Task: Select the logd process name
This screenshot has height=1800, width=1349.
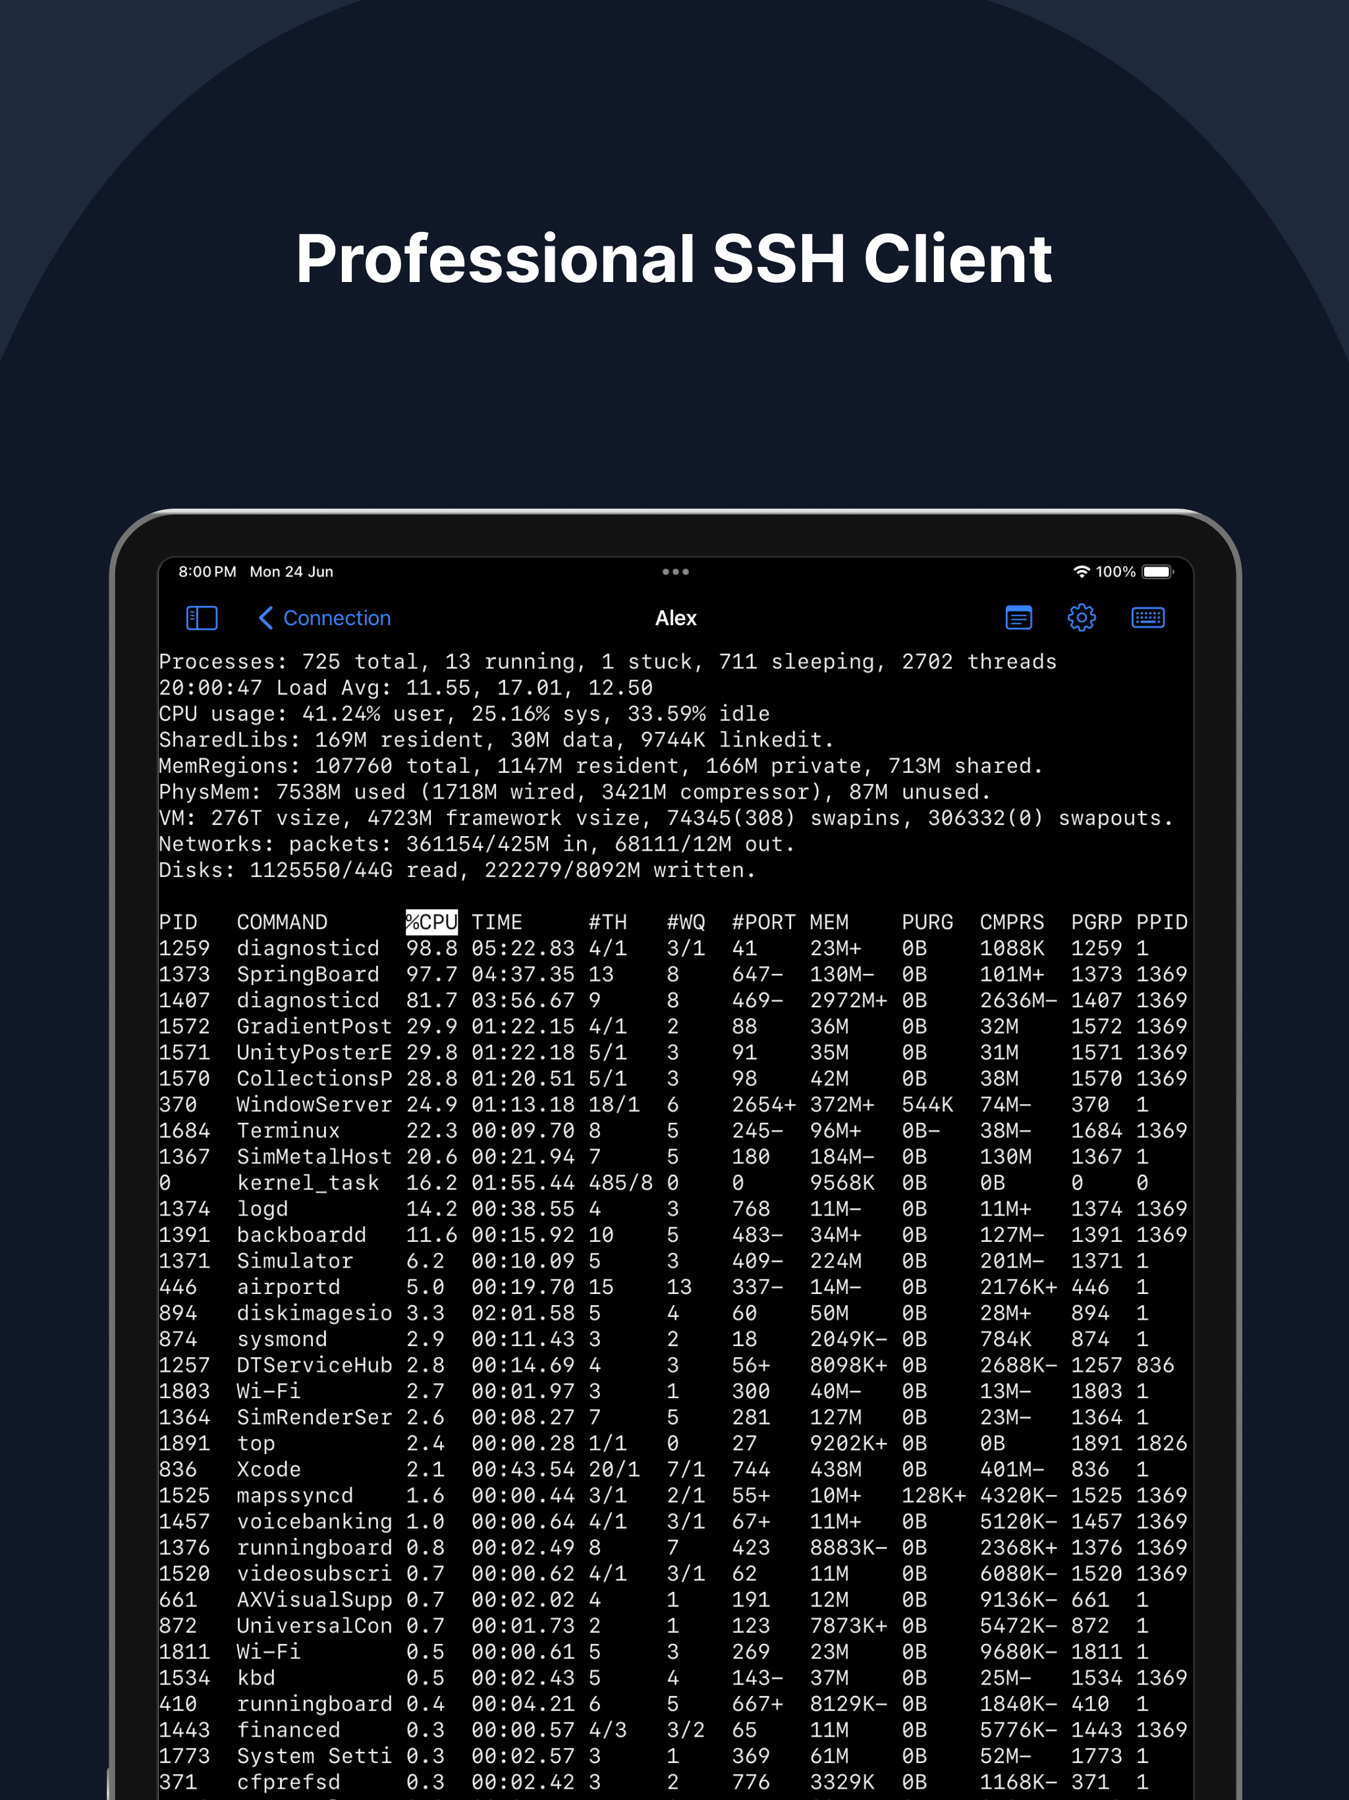Action: [x=263, y=1209]
